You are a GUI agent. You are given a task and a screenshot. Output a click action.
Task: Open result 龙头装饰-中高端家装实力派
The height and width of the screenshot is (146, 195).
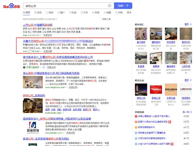(x=51, y=73)
